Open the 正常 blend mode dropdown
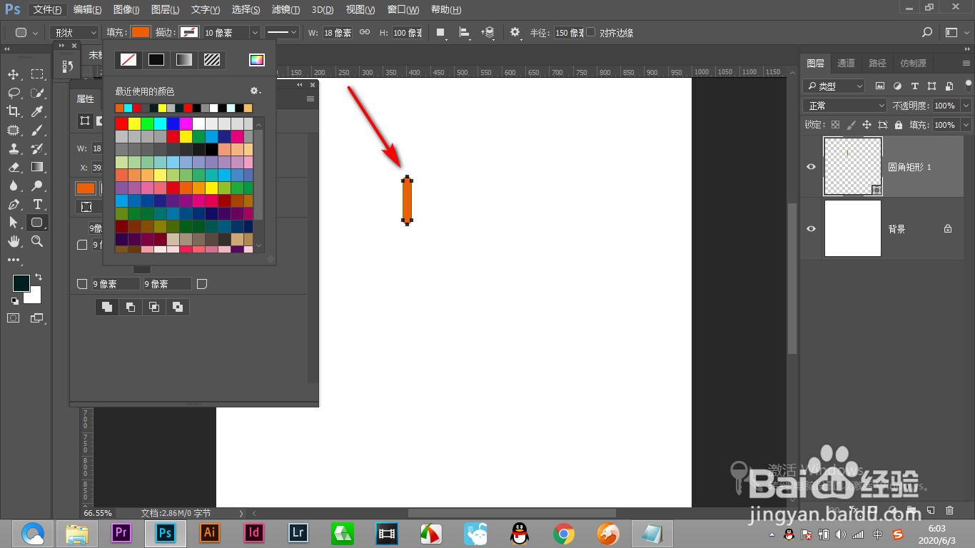 tap(845, 106)
